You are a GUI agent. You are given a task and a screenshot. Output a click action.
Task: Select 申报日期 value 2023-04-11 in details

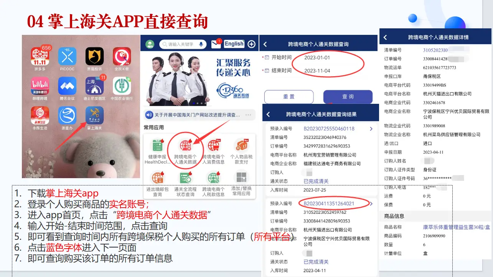[x=434, y=152]
